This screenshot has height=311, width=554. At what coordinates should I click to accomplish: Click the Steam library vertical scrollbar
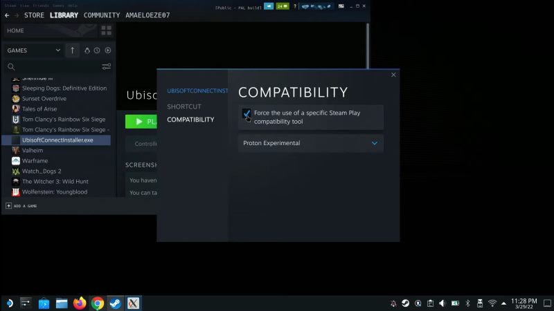click(x=368, y=46)
